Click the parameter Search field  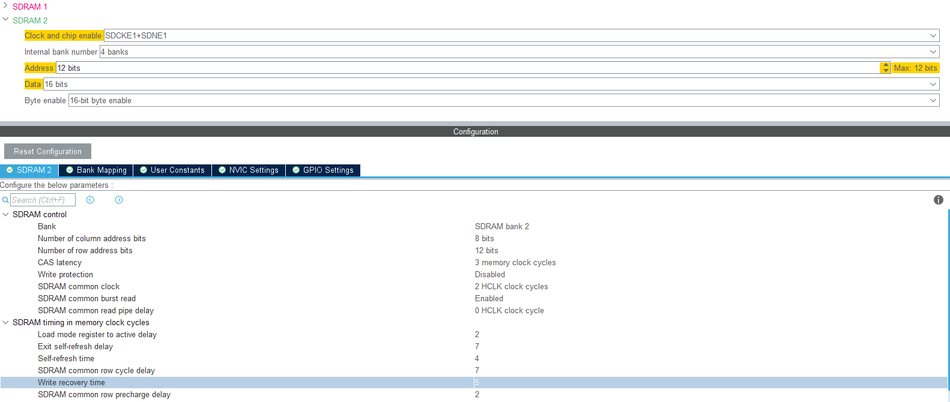43,200
